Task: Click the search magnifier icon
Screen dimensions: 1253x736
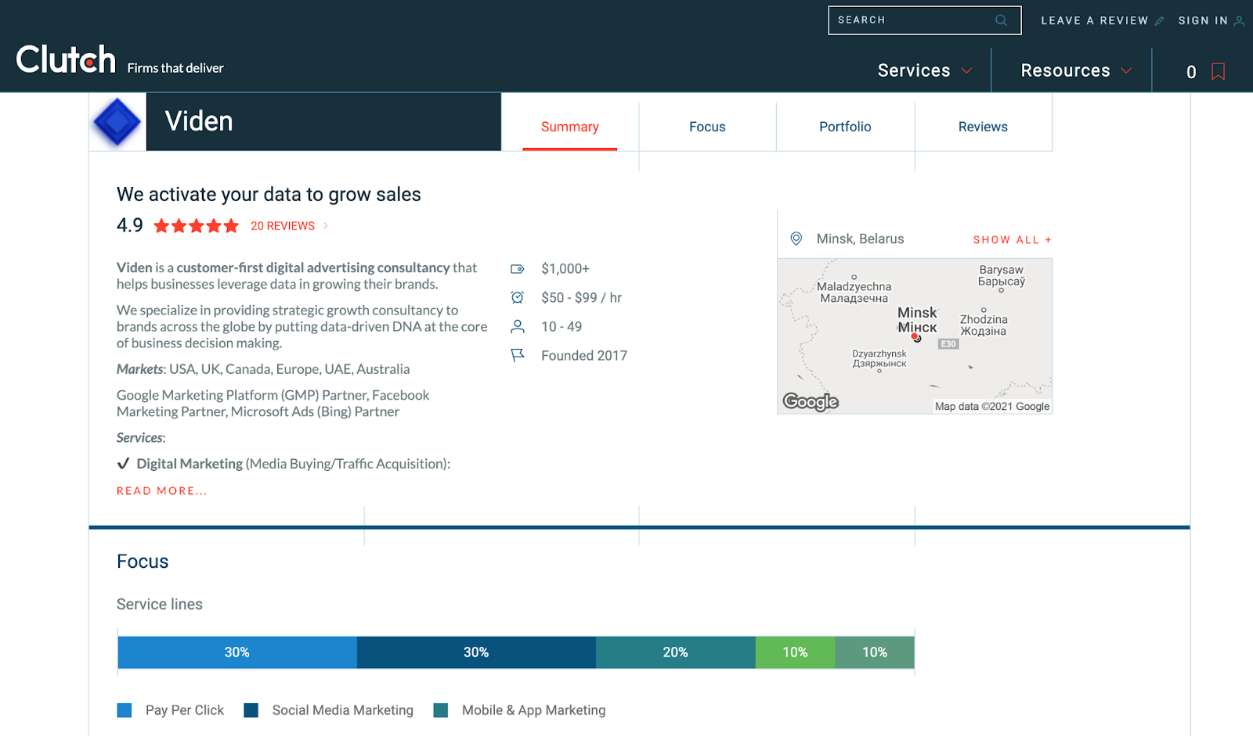Action: 1001,20
